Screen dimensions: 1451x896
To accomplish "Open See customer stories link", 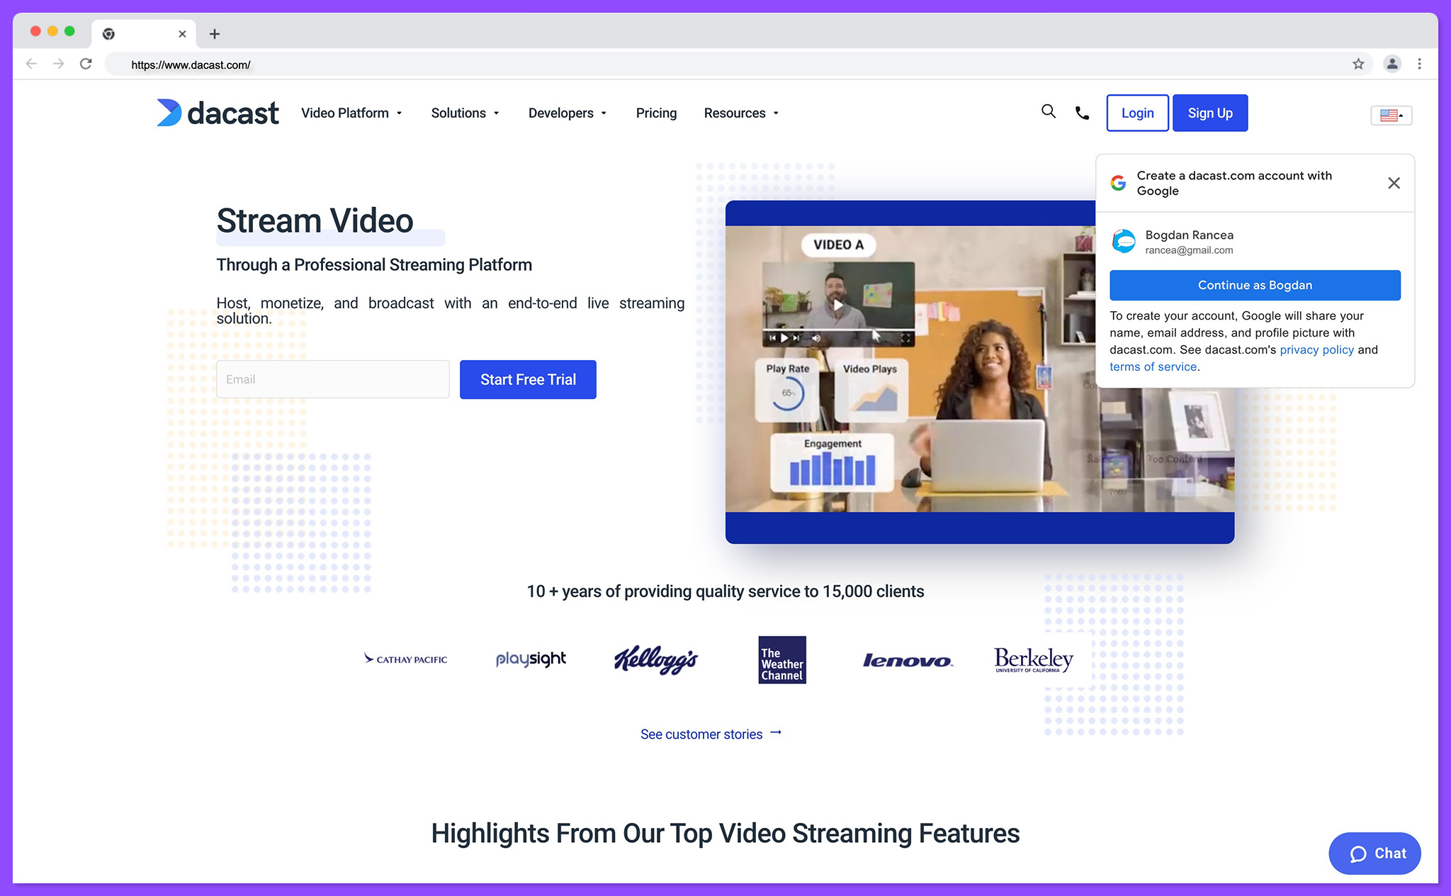I will (701, 734).
